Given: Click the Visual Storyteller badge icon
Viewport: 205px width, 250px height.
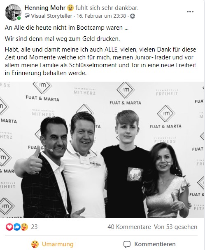Looking at the screenshot, I should 27,16.
